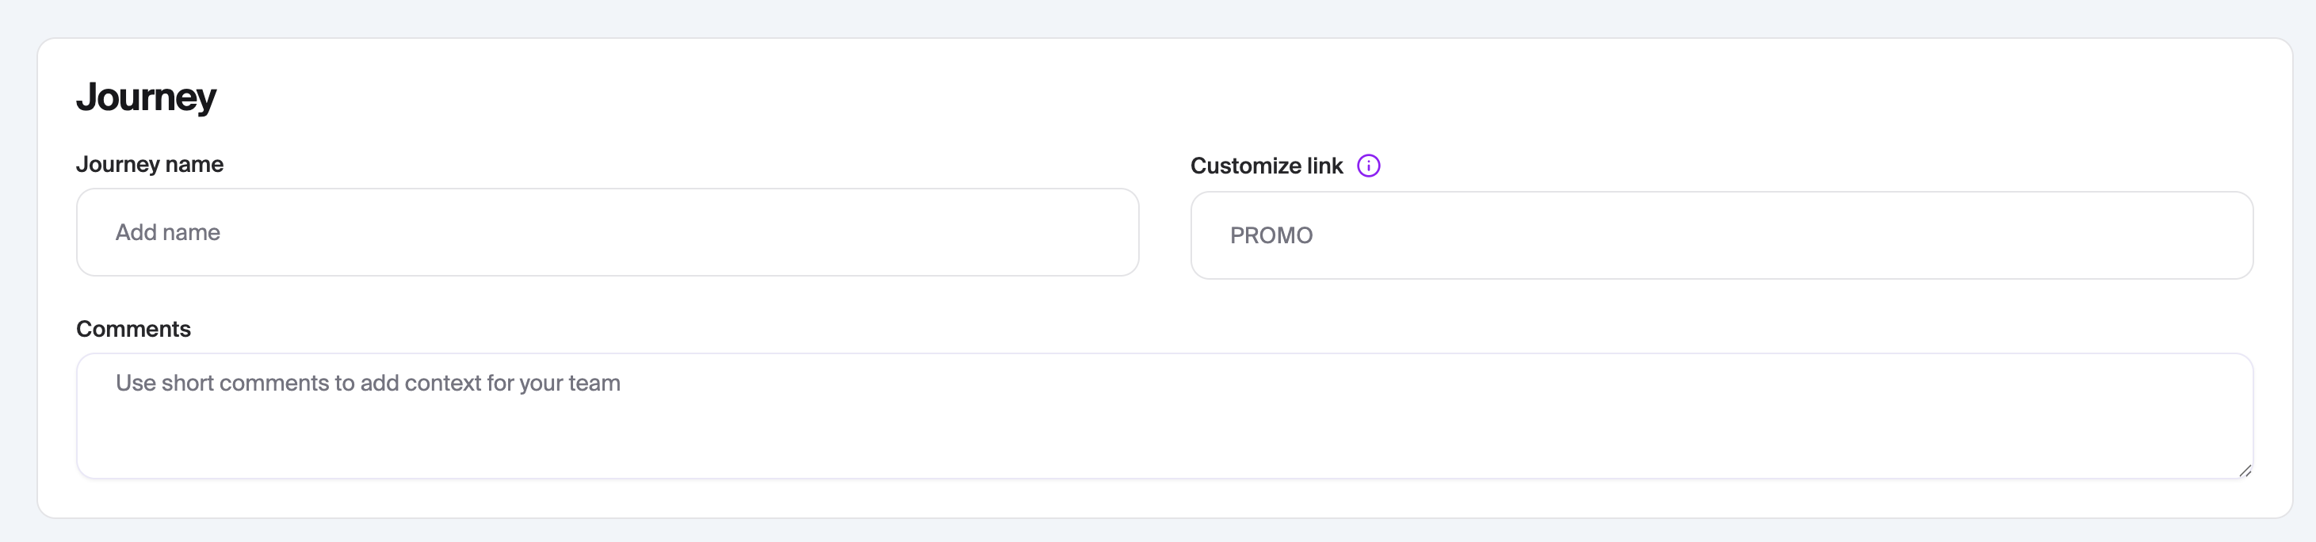Place cursor at right end of Customize link field
The width and height of the screenshot is (2316, 542).
click(x=2230, y=235)
